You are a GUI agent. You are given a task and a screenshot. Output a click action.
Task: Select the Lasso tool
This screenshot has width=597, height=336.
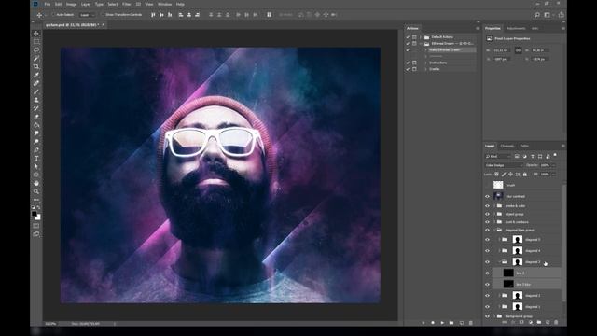(x=36, y=49)
